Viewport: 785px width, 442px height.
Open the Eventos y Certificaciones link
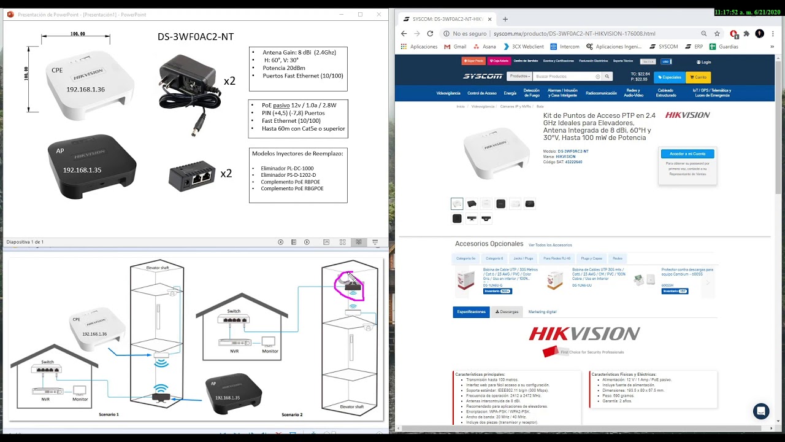point(559,61)
